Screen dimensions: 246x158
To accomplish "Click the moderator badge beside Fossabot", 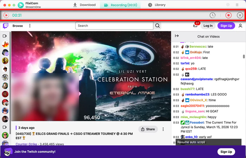I will click(x=182, y=123).
